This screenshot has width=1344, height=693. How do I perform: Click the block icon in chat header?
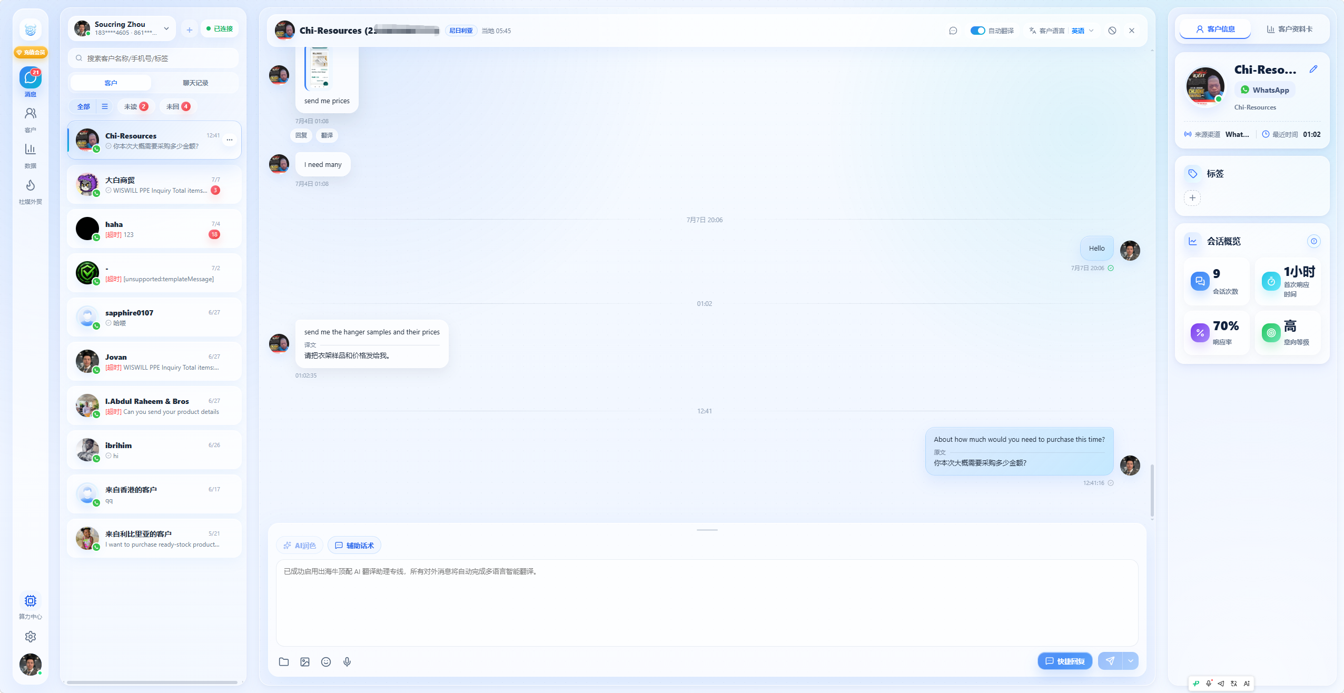[1112, 31]
